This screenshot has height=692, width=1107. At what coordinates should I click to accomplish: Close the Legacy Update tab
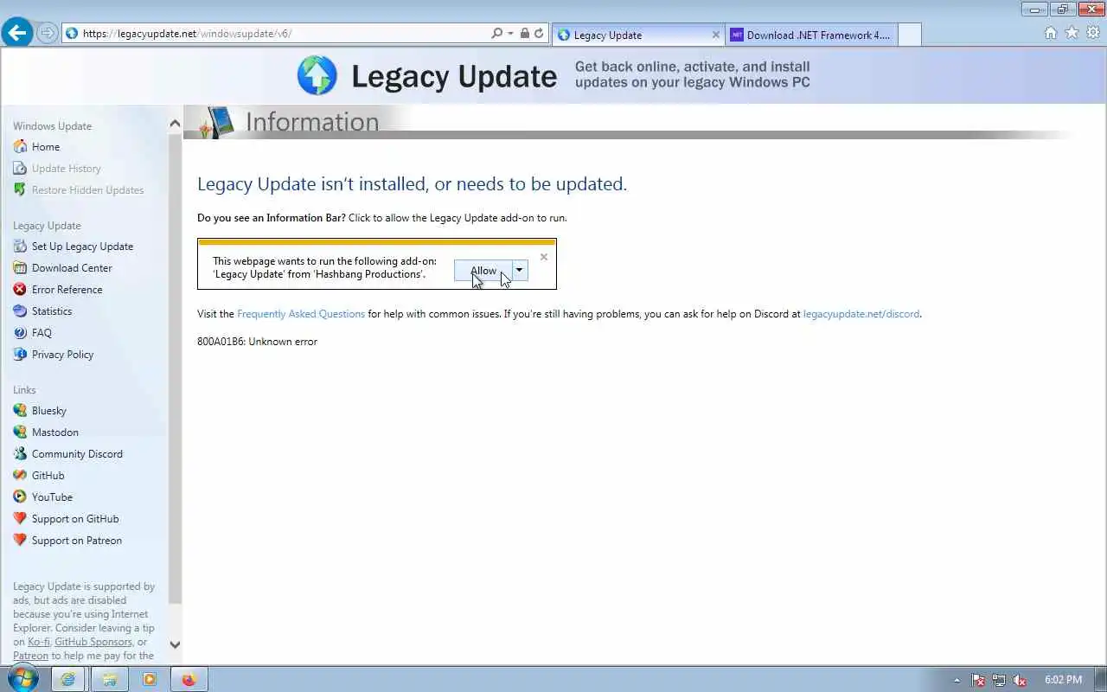[715, 35]
